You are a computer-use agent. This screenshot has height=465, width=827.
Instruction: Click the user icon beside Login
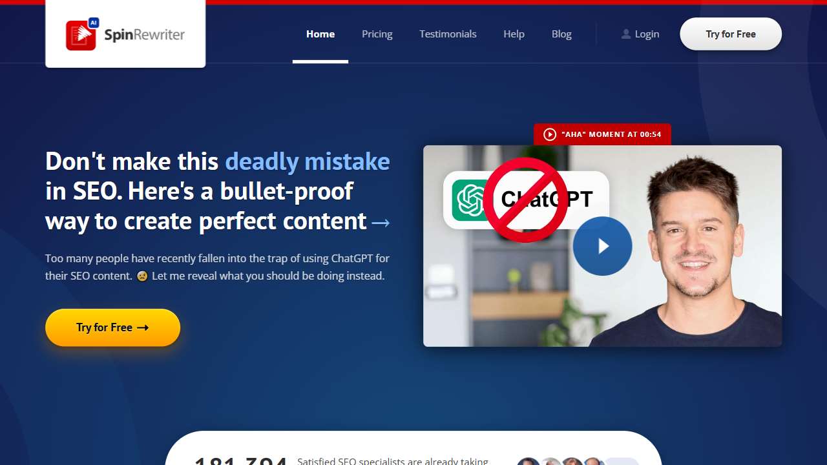click(x=625, y=34)
